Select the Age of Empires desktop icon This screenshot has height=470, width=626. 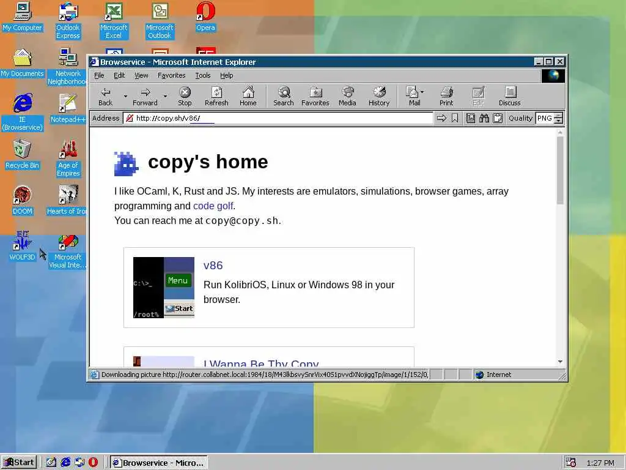click(68, 159)
